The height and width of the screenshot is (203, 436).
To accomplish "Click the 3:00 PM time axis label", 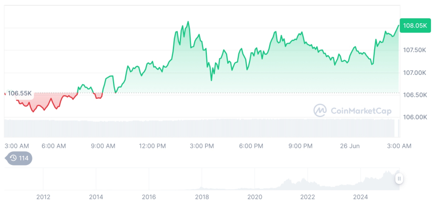I will pyautogui.click(x=202, y=146).
